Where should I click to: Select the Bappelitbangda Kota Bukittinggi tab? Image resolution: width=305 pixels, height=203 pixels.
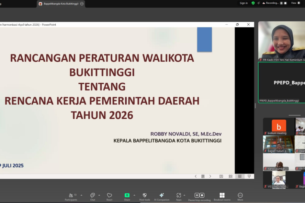(x=61, y=4)
